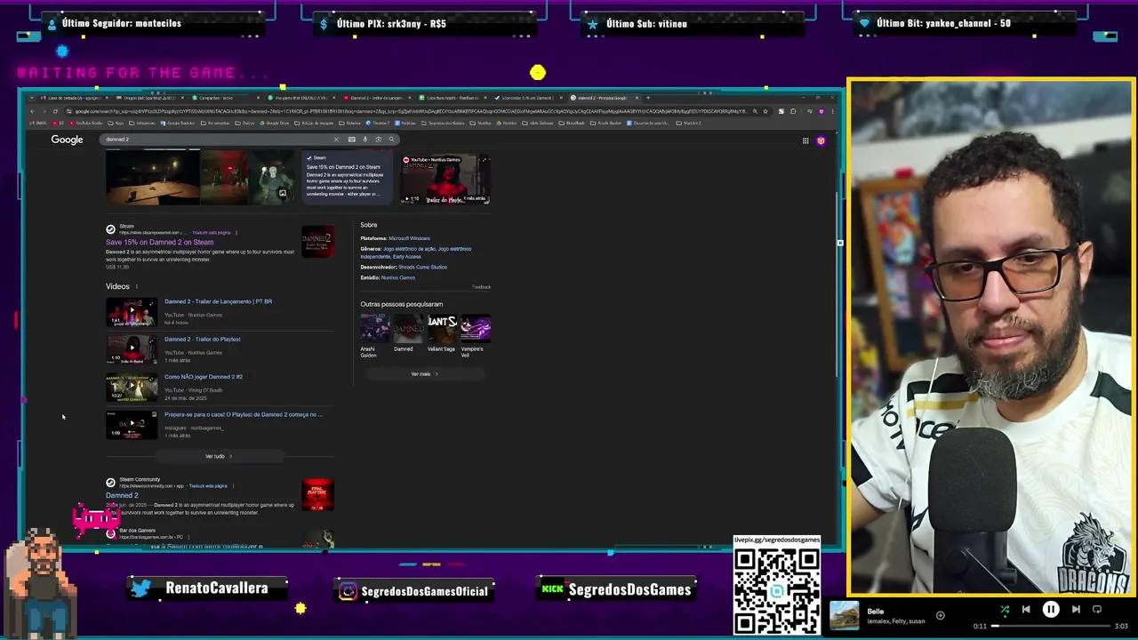Viewport: 1138px width, 640px height.
Task: Go back to the previous track
Action: point(1026,610)
